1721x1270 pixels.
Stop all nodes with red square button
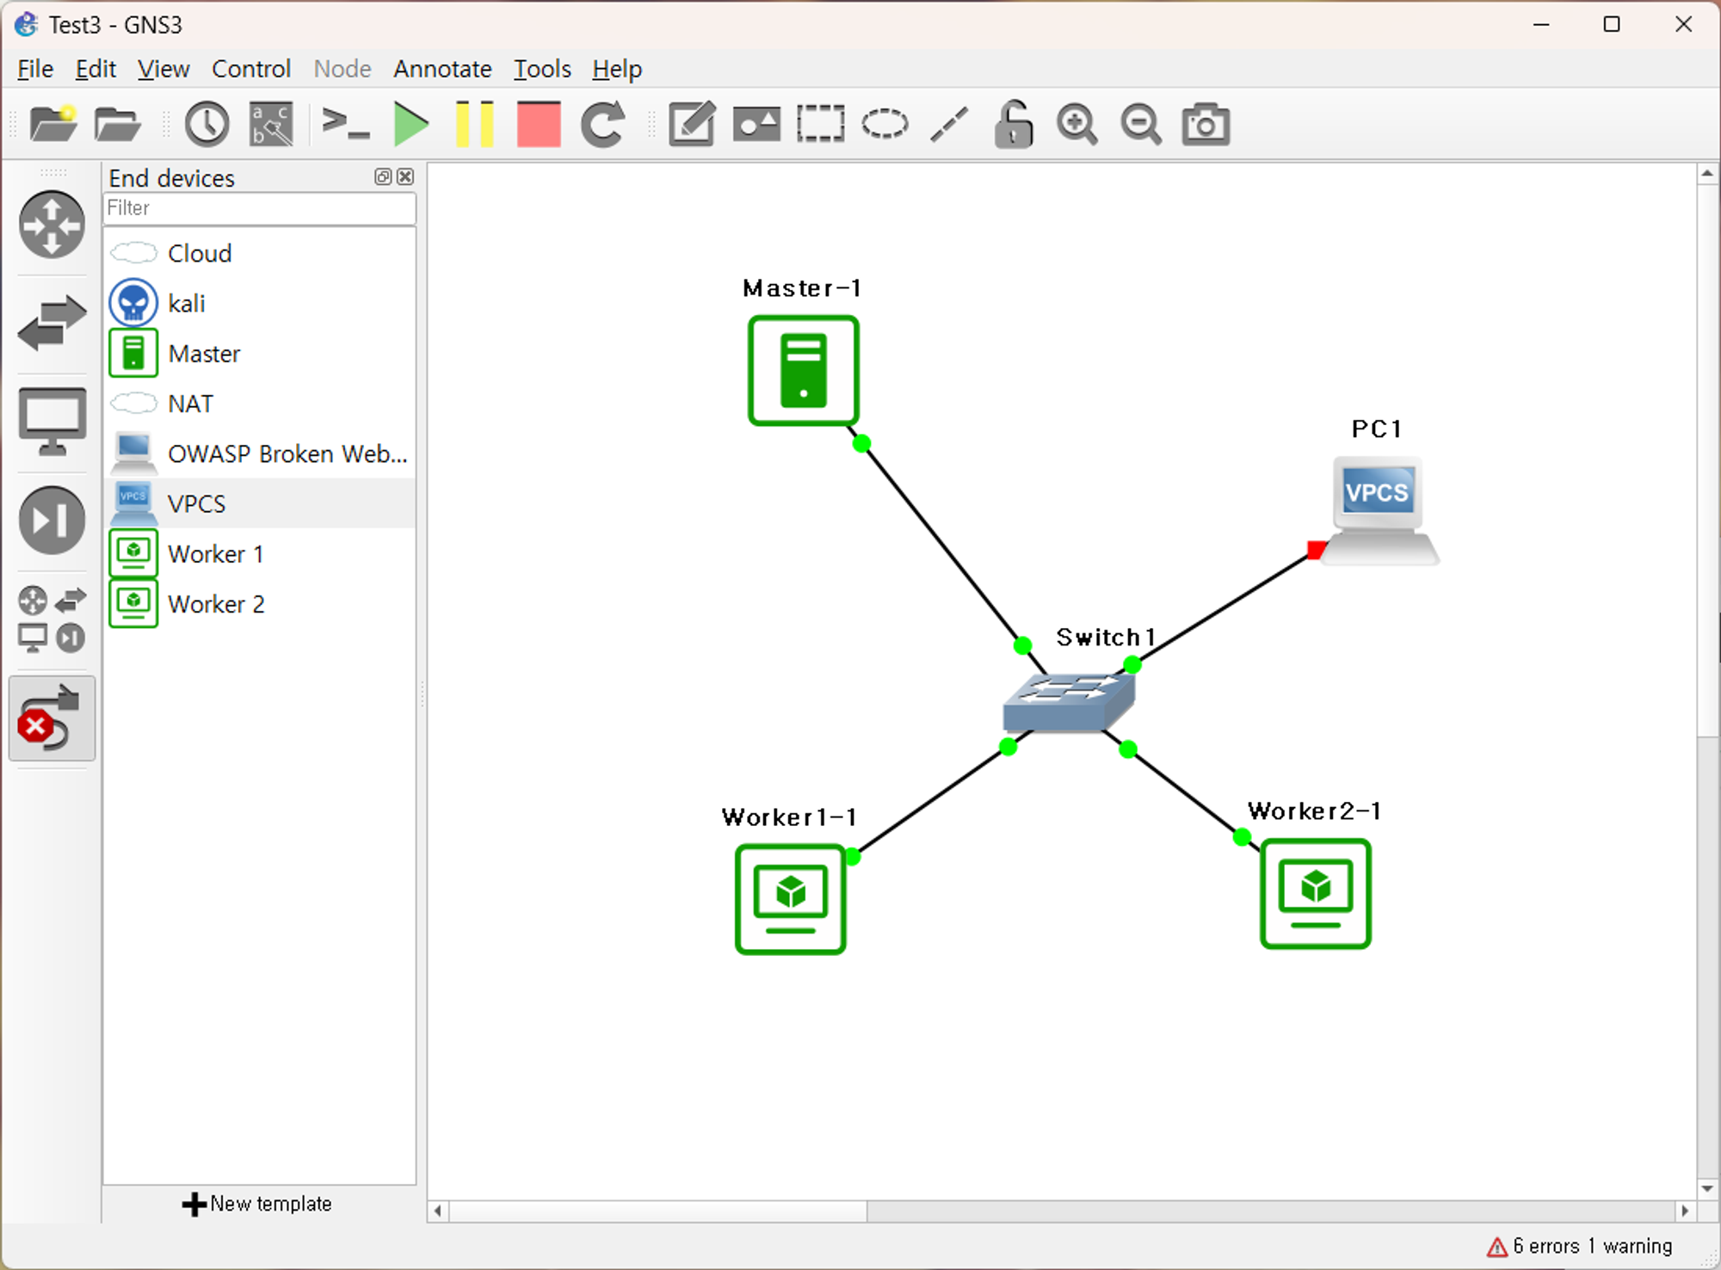pos(539,124)
